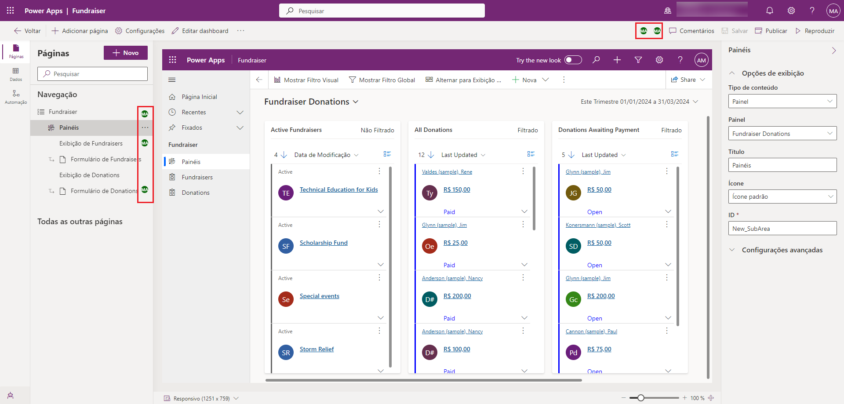This screenshot has width=844, height=404.
Task: Select Páginas in left rail
Action: (16, 51)
